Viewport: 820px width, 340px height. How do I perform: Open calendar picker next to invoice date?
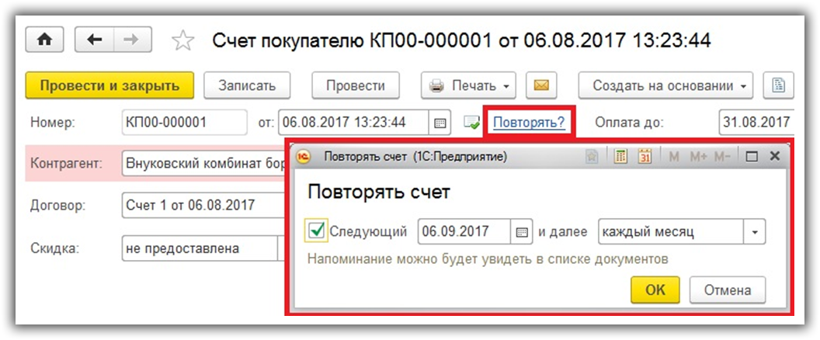[x=440, y=123]
